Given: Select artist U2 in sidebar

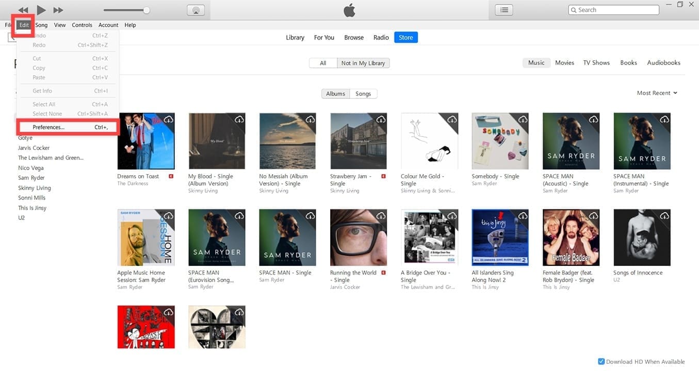Looking at the screenshot, I should (x=22, y=218).
